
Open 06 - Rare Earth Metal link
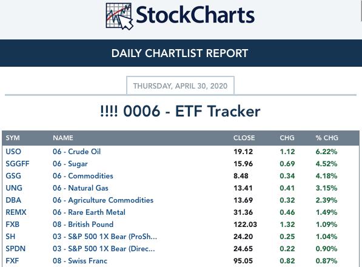pos(89,212)
